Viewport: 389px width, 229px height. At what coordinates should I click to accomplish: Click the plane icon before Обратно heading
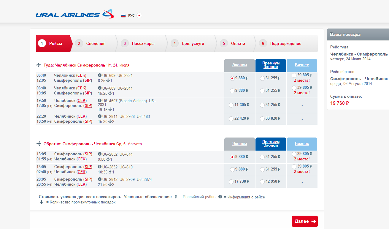tap(39, 144)
